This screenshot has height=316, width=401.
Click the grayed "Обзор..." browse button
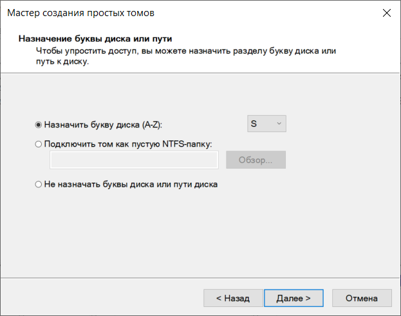coord(256,160)
